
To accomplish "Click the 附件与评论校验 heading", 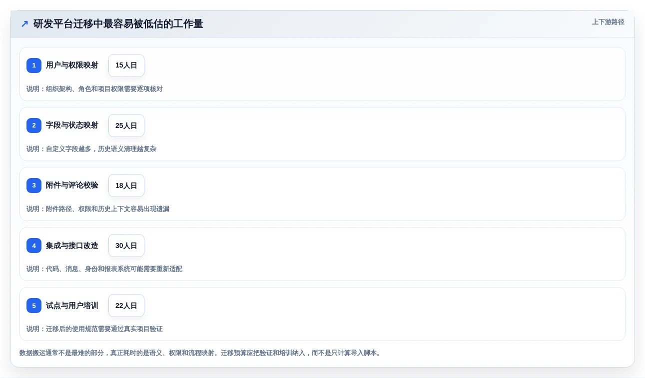I will point(72,185).
